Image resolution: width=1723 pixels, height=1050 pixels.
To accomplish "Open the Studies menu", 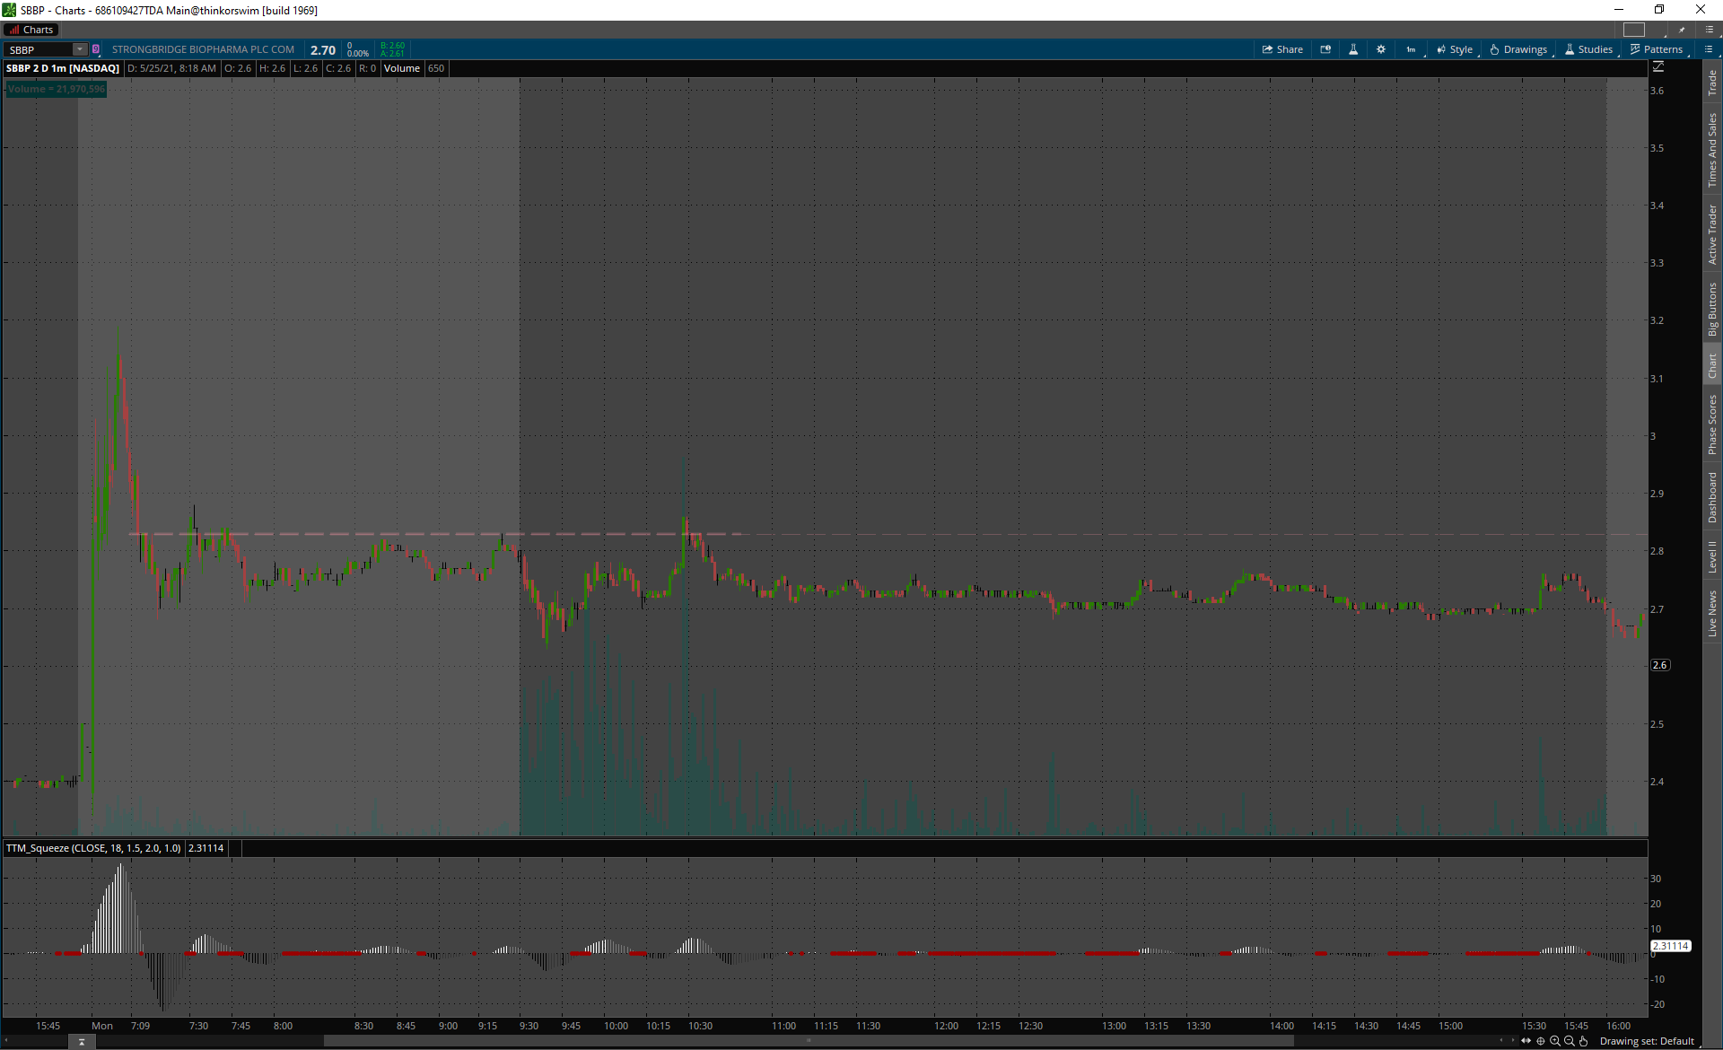I will [1588, 49].
